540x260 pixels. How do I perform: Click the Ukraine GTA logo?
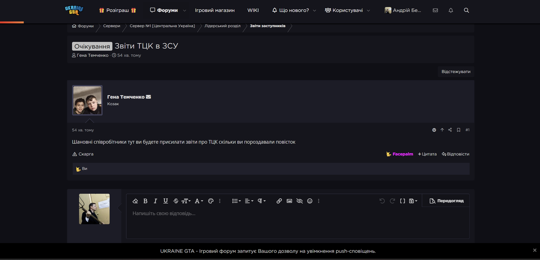point(74,10)
